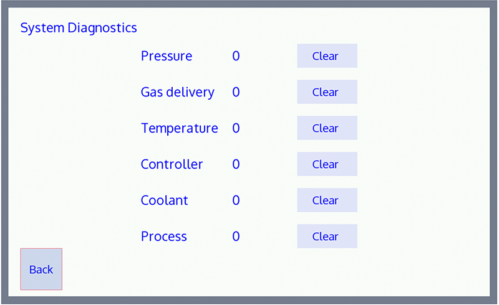Click the Gas delivery count value
Image resolution: width=499 pixels, height=305 pixels.
pyautogui.click(x=236, y=92)
